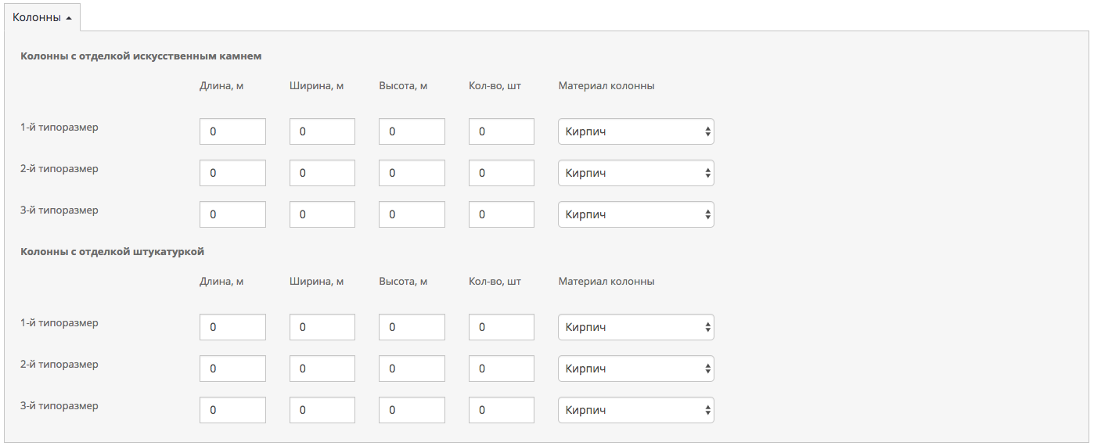Open material dropdown for plaster-finish 2-й типоразмер
The height and width of the screenshot is (446, 1094).
635,369
